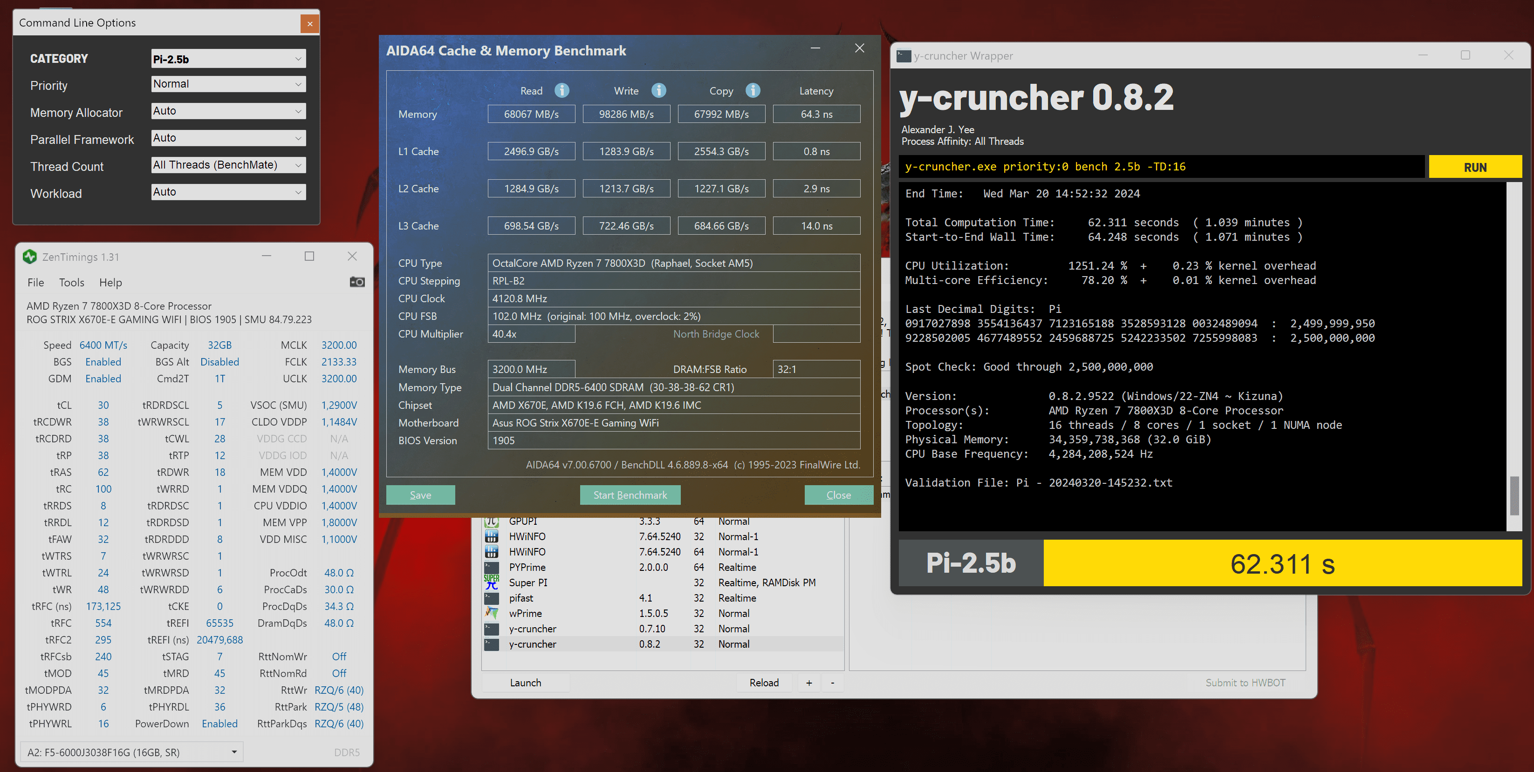The width and height of the screenshot is (1534, 772).
Task: Click the ZenTimings logo icon in title bar
Action: pos(30,257)
